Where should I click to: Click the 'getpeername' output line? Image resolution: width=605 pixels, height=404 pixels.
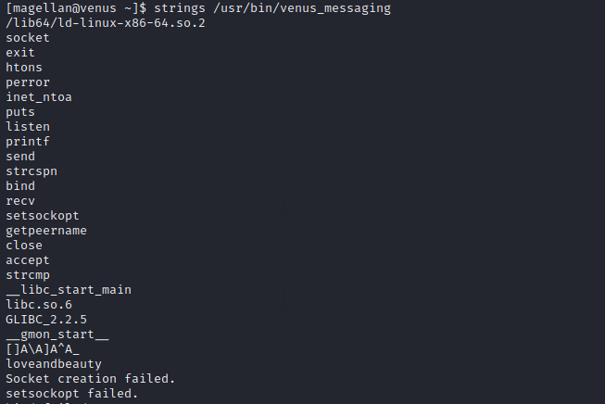click(46, 231)
